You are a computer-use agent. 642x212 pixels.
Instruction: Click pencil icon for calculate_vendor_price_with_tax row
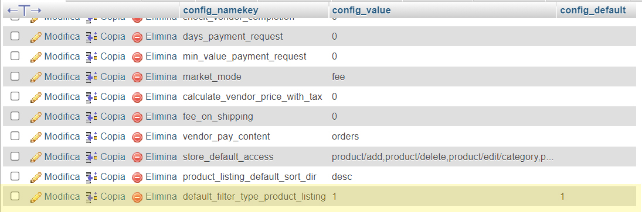coord(36,97)
